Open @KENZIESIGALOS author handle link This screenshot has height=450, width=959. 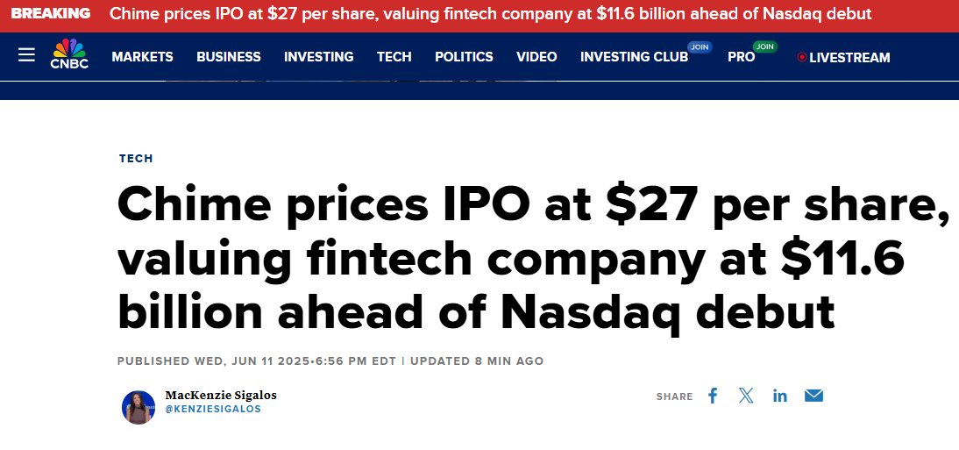coord(213,409)
